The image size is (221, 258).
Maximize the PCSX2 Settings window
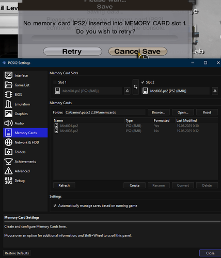(x=206, y=63)
